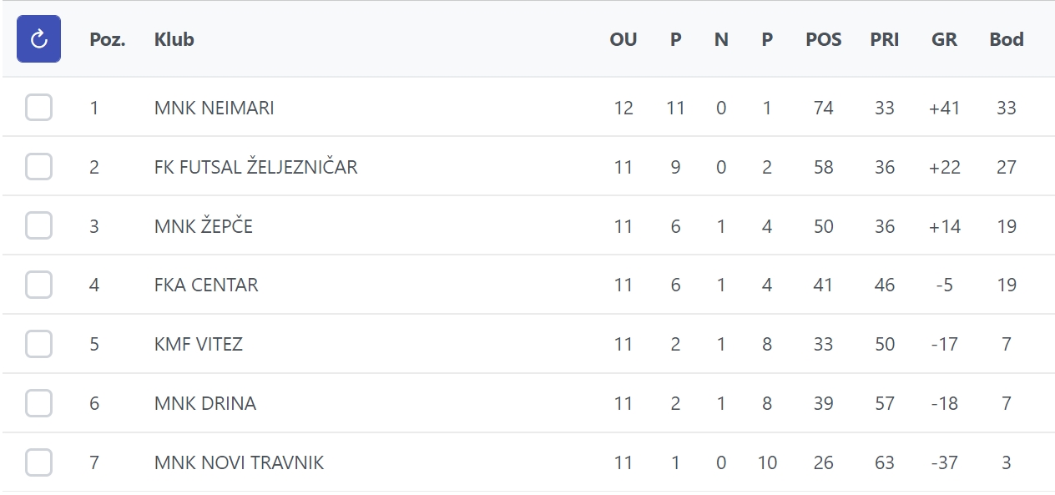
Task: Toggle the FKA CENTAR row checkbox
Action: (x=38, y=285)
